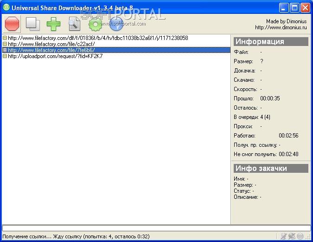Click the 'Получ. пр. ссылку:' label
Viewport: 313px width, 242px height.
pyautogui.click(x=256, y=145)
